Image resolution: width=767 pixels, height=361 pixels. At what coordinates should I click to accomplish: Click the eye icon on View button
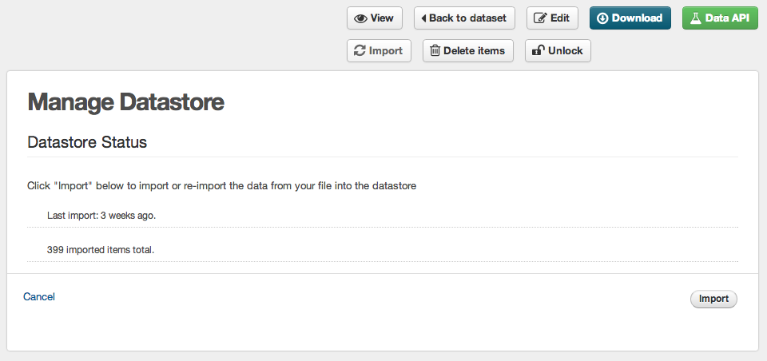pos(360,18)
